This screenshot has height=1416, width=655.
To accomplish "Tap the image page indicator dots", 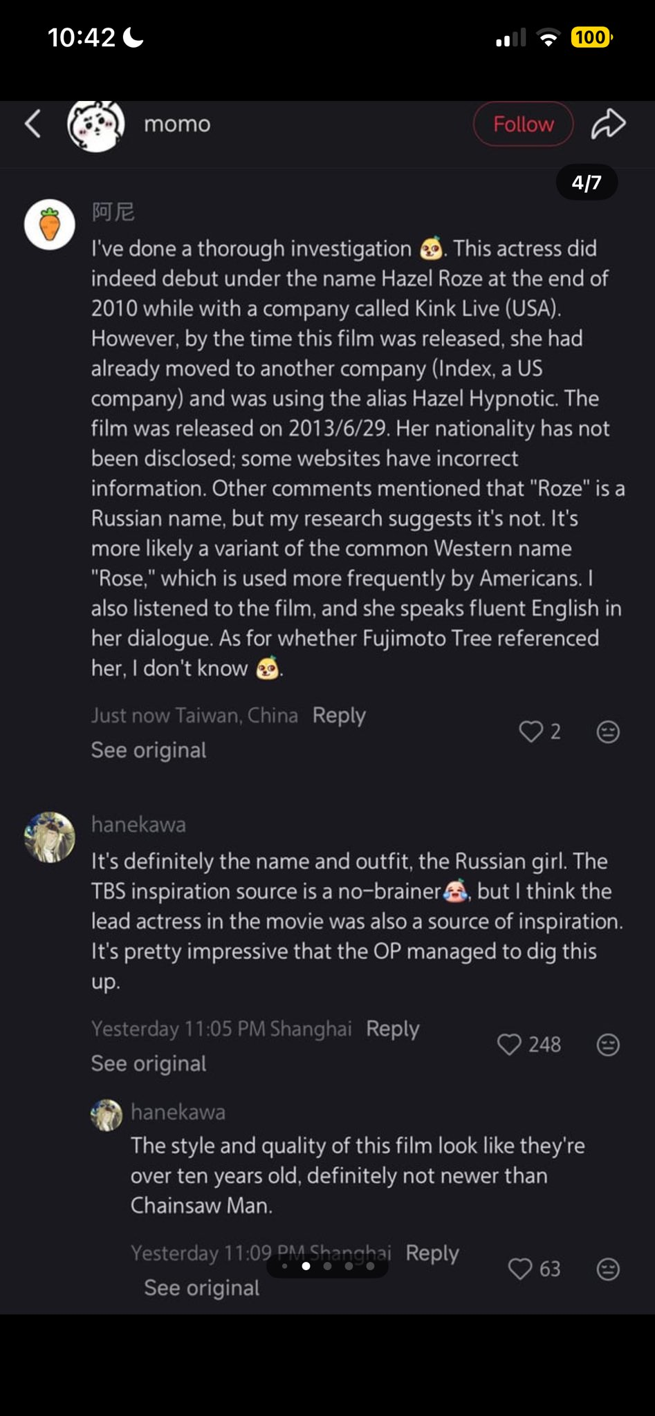I will tap(327, 1266).
